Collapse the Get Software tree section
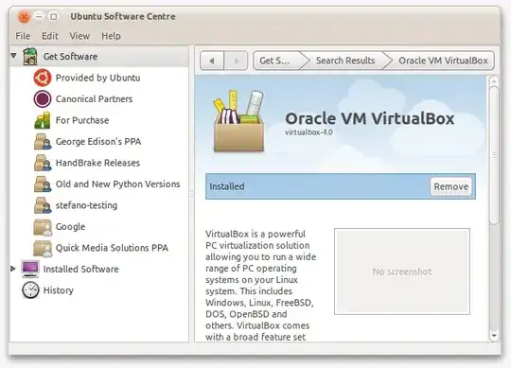 pos(13,56)
